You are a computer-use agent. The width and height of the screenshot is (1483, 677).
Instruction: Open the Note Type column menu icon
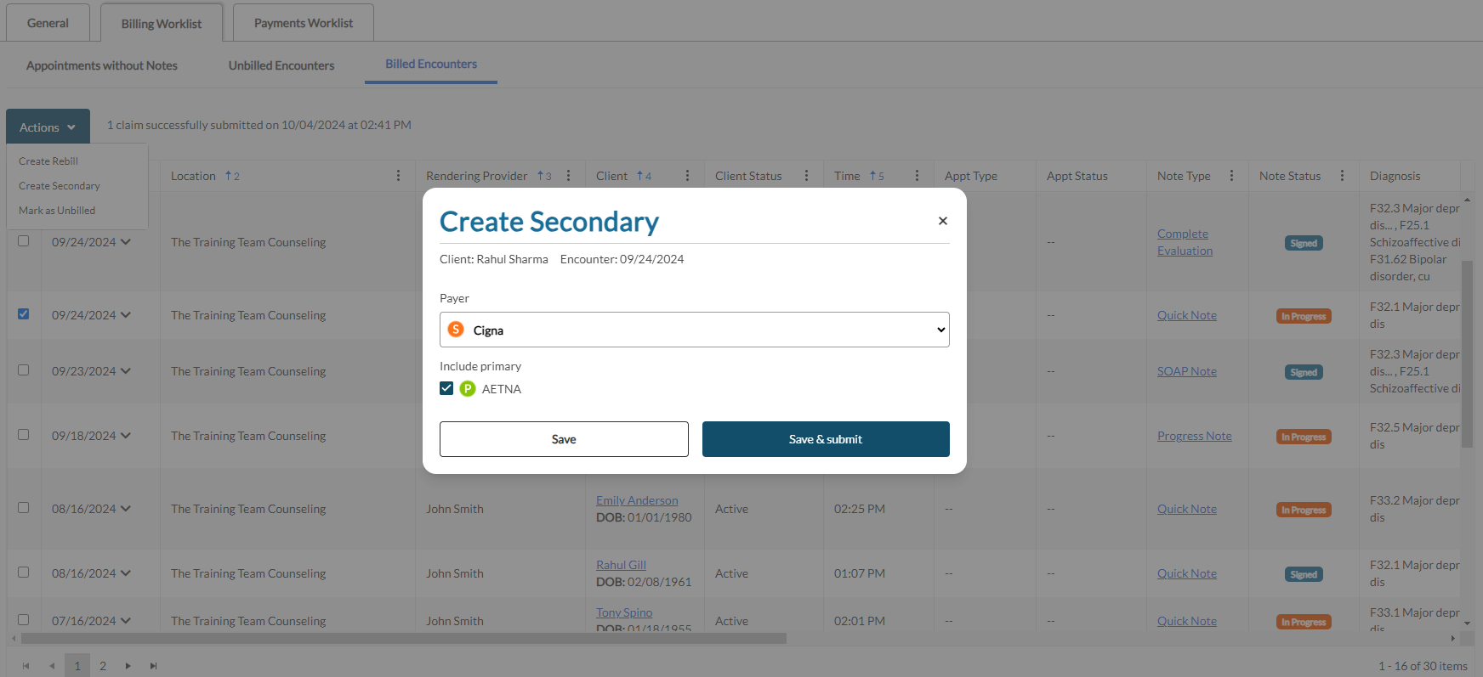pos(1231,176)
